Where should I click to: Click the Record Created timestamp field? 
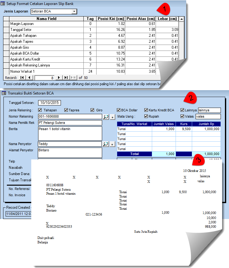click(x=19, y=214)
